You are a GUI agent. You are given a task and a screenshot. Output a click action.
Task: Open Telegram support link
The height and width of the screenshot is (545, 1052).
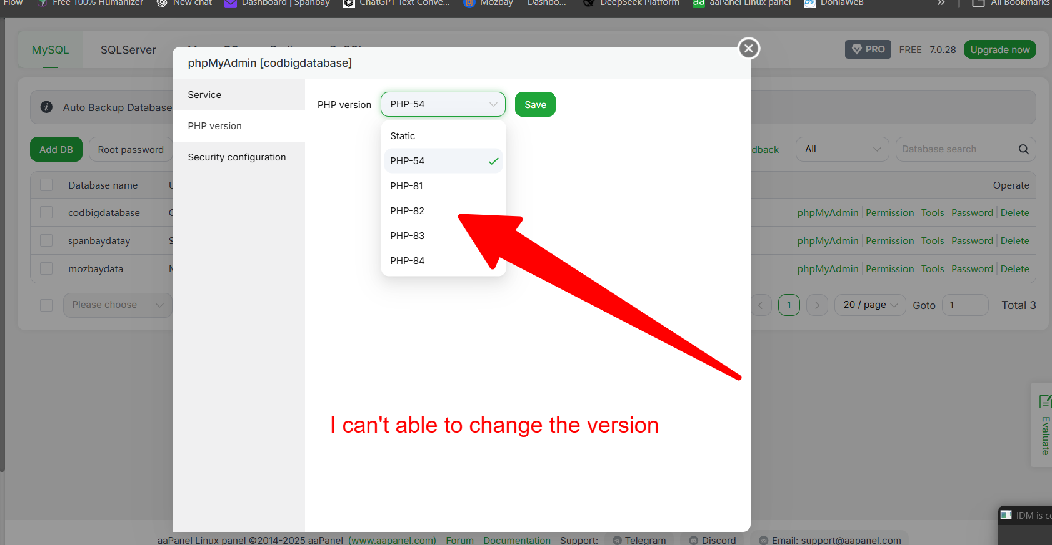tap(639, 540)
